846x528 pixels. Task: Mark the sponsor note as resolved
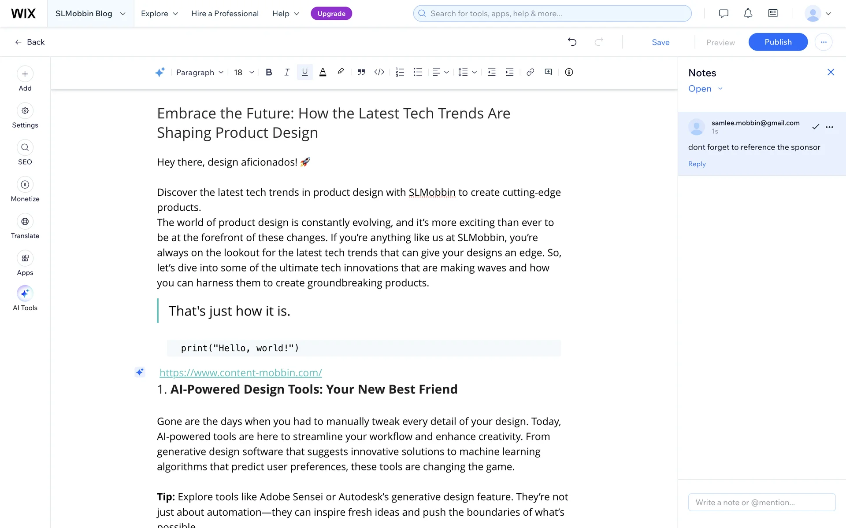(x=816, y=127)
